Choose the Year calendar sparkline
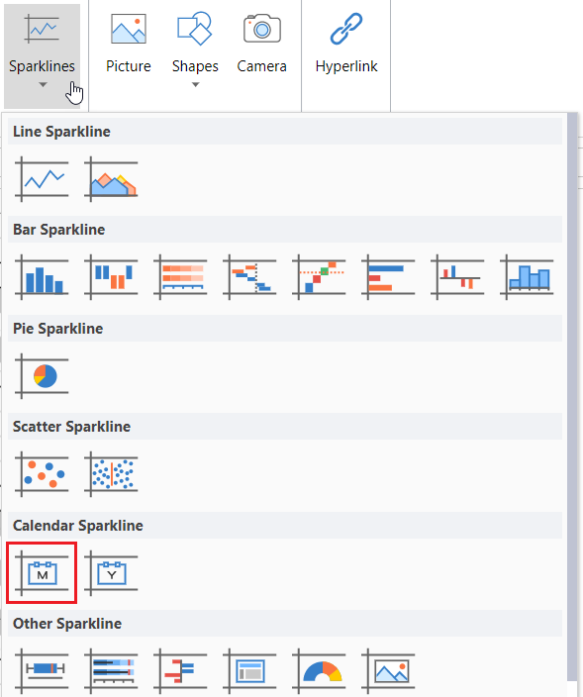The height and width of the screenshot is (697, 583). tap(111, 572)
